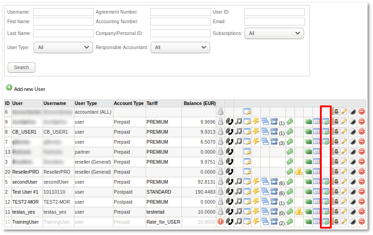Click the Add new User link
This screenshot has height=235, width=373.
29,89
